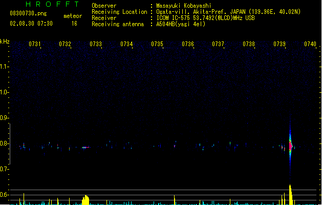Click the ICOM IC-575 receiver frequency text

click(x=206, y=18)
